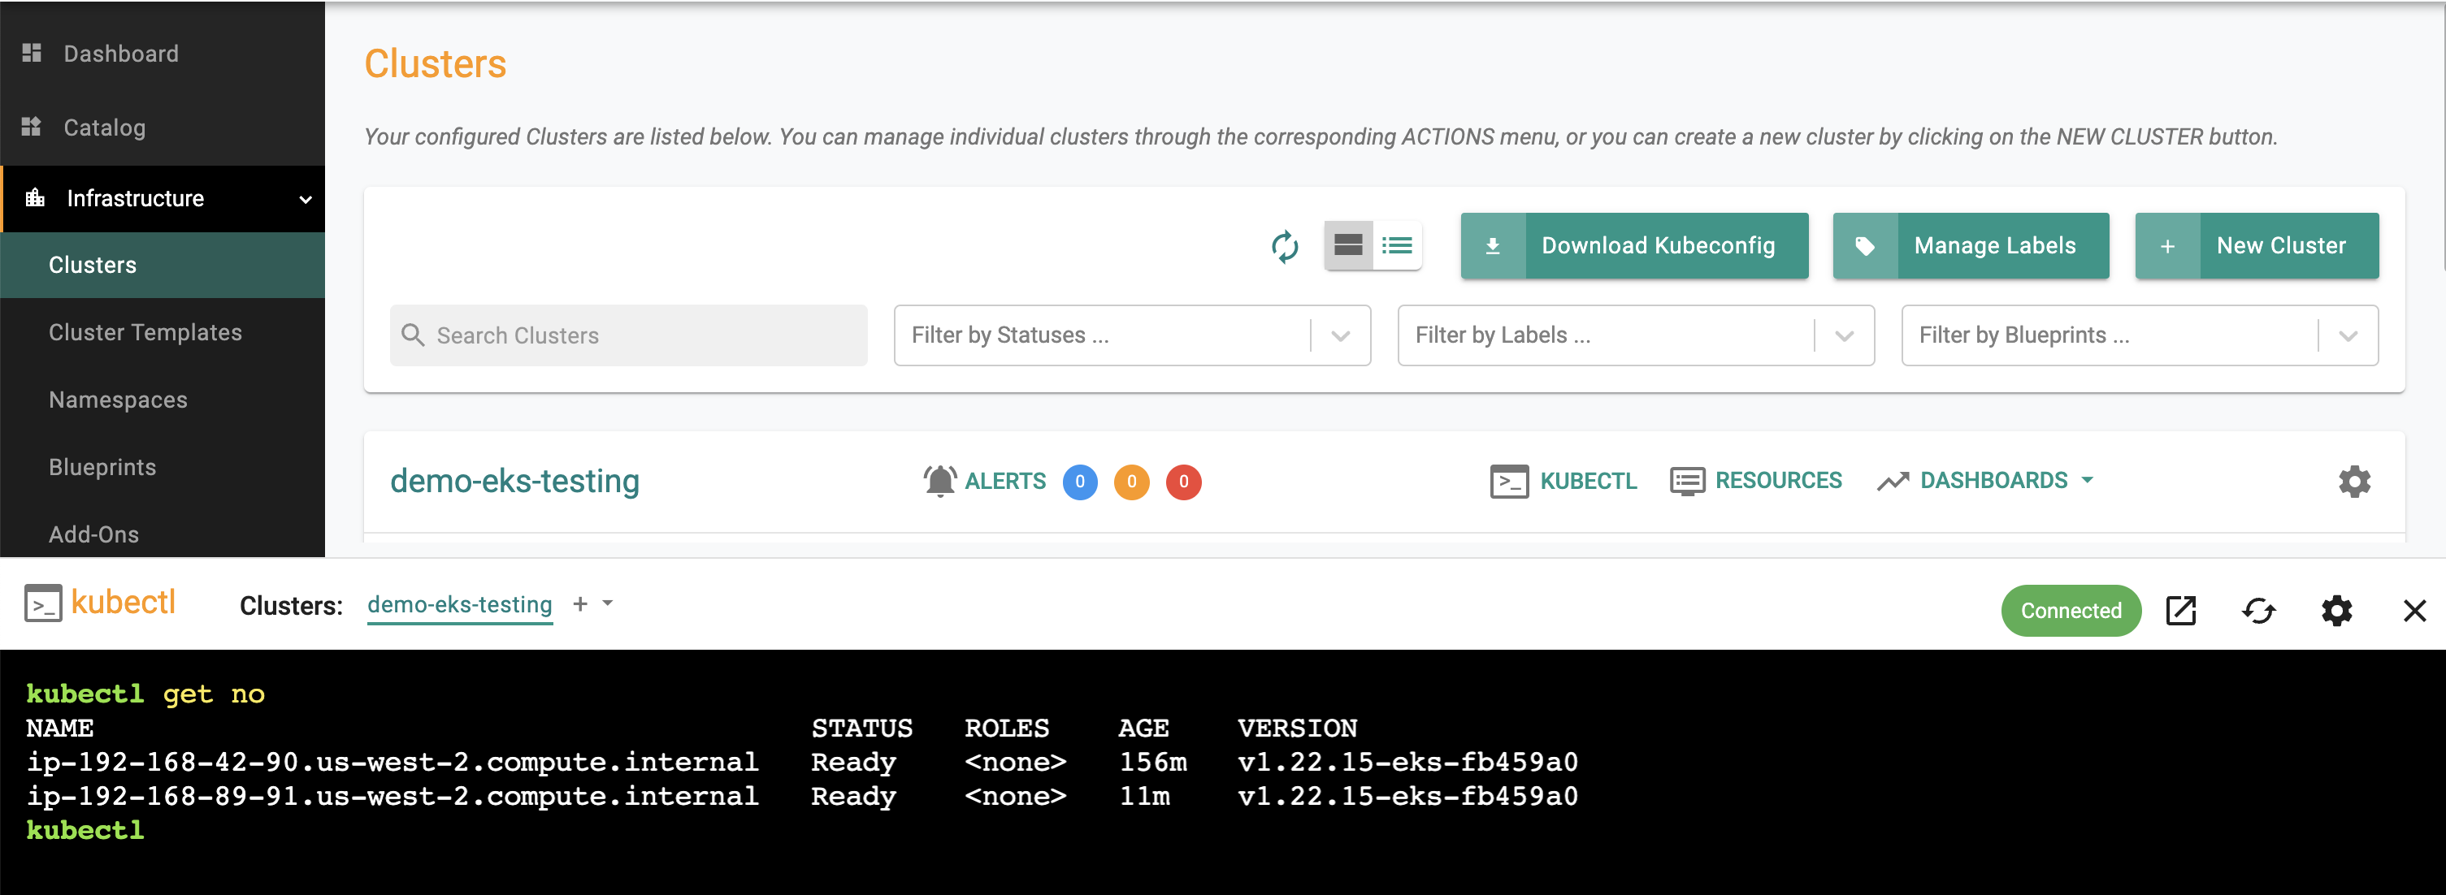Click the demo-eks-testing cluster link
This screenshot has height=895, width=2446.
coord(514,480)
